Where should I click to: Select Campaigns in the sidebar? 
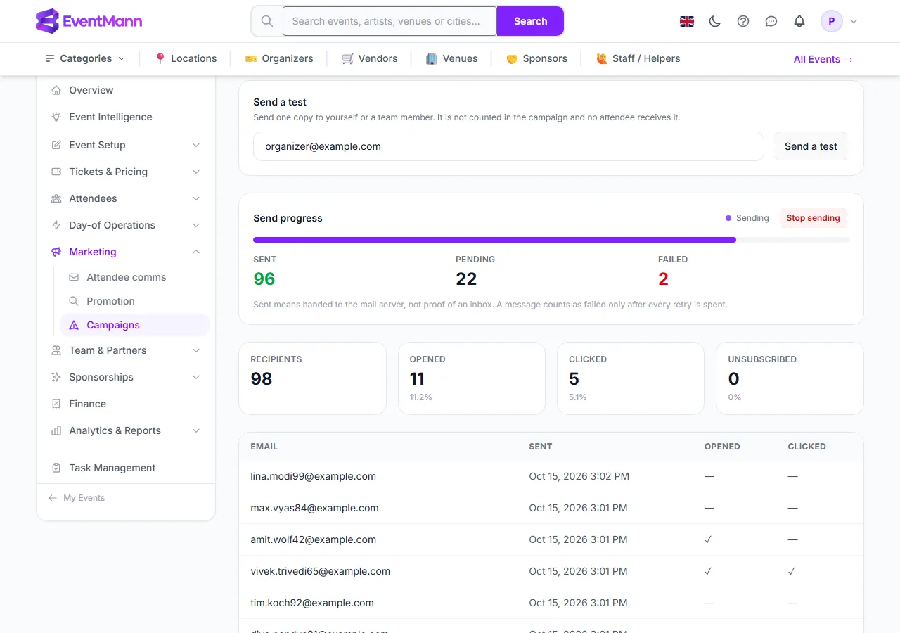[x=135, y=325]
